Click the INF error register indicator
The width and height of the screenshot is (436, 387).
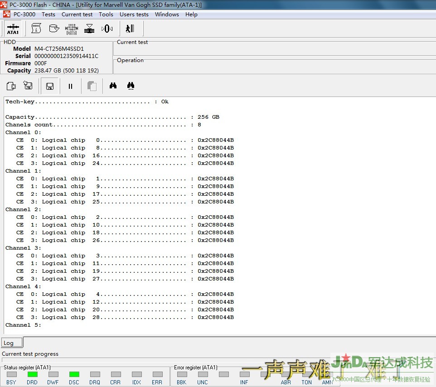click(244, 374)
